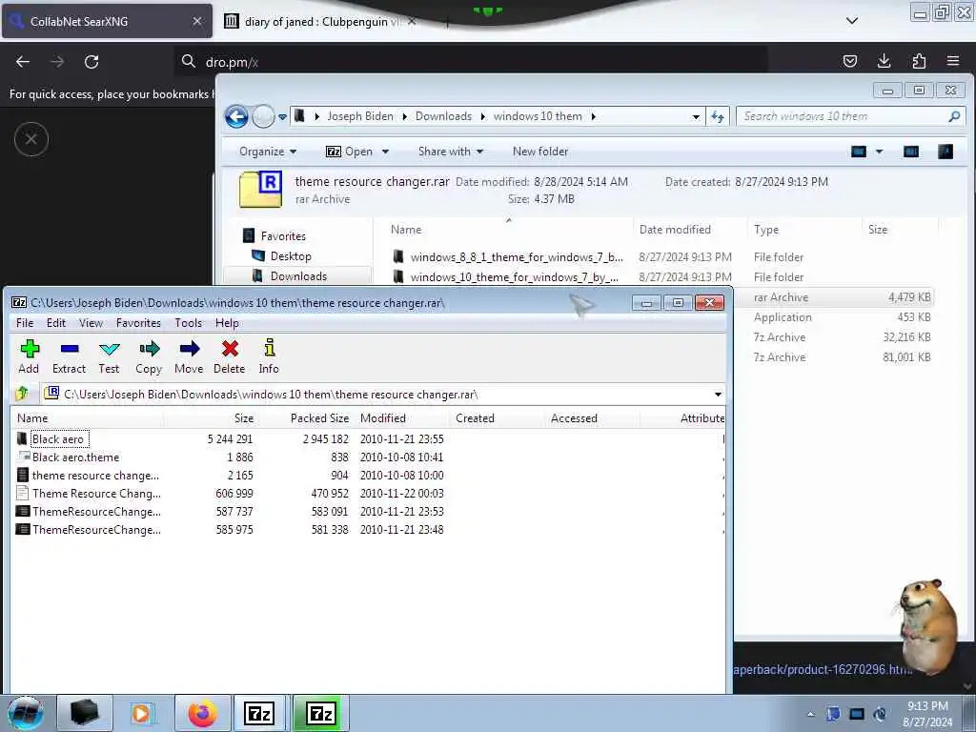This screenshot has height=732, width=976.
Task: Click Back arrow in Explorer window
Action: pos(236,116)
